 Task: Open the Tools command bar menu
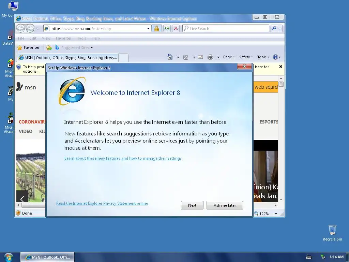click(263, 57)
